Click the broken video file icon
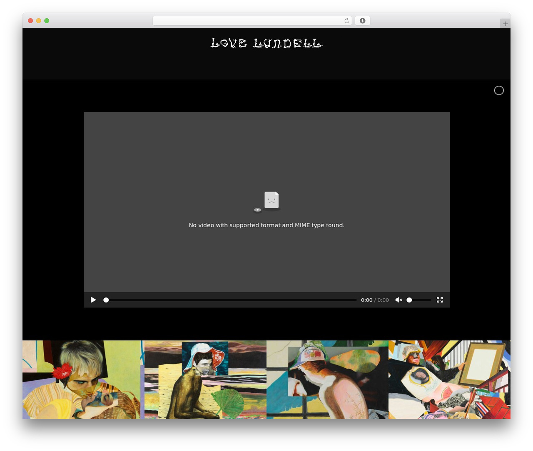 267,202
